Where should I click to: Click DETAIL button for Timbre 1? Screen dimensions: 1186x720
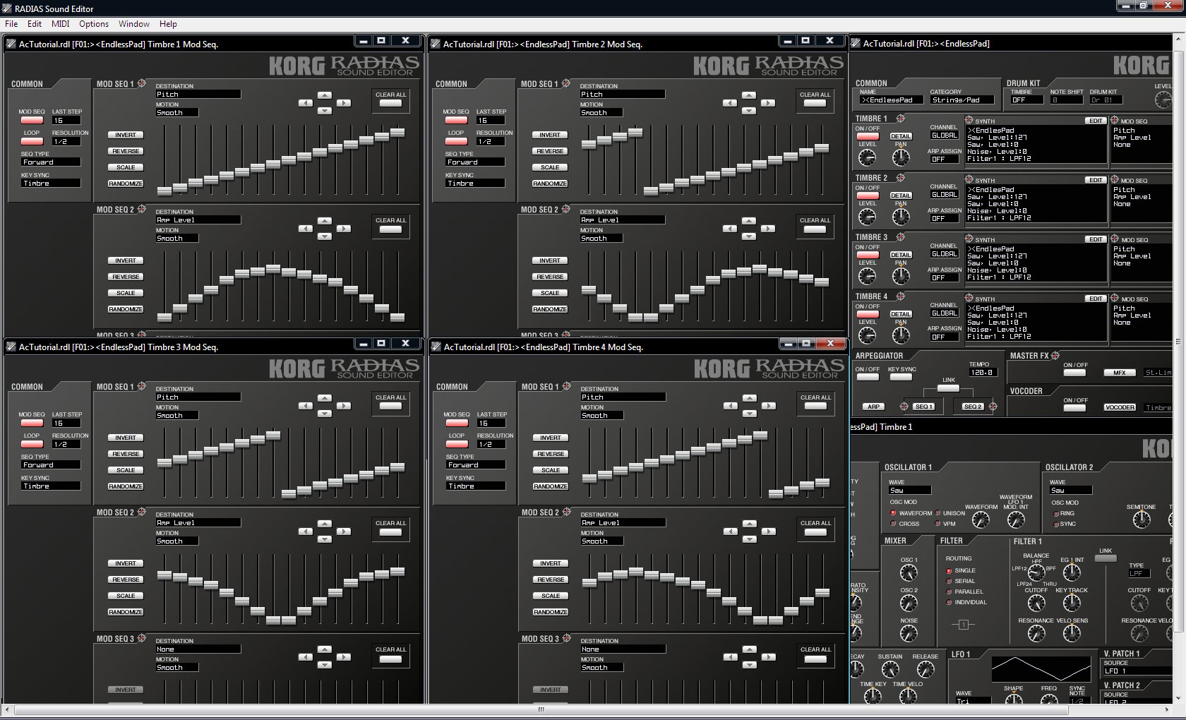(x=901, y=136)
